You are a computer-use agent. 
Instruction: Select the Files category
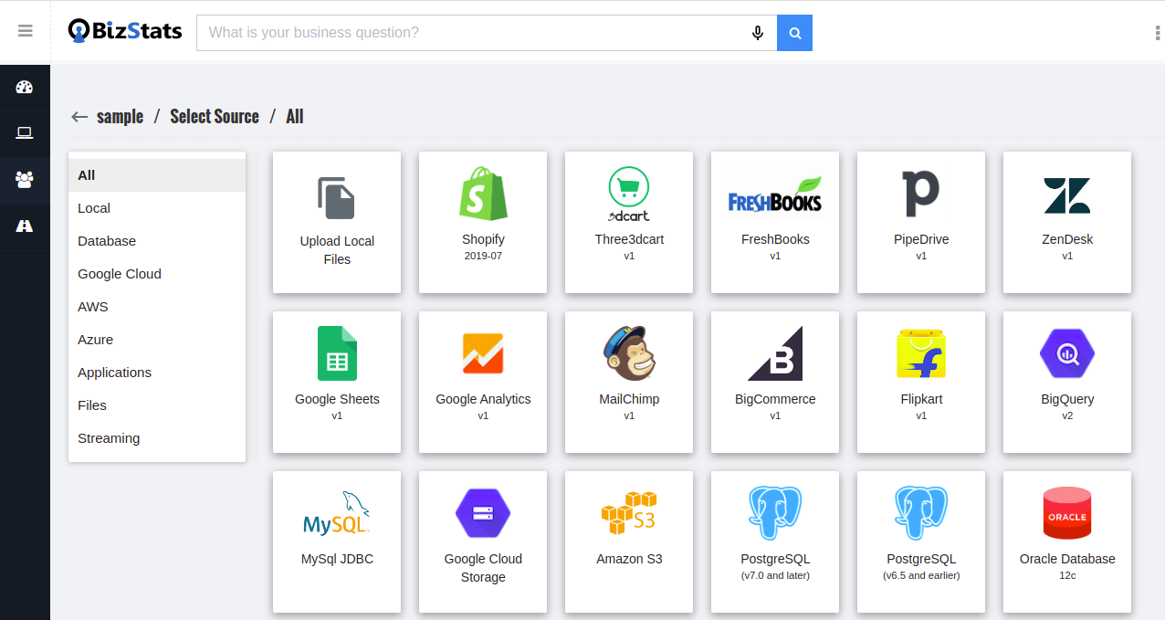[x=157, y=405]
